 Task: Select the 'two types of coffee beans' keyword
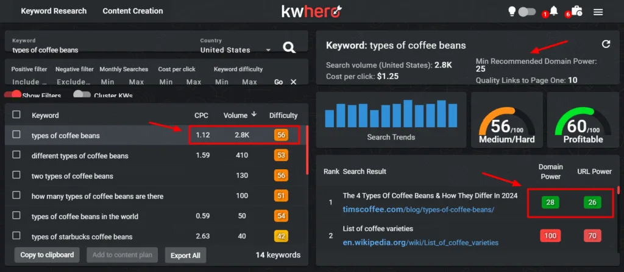(x=73, y=176)
